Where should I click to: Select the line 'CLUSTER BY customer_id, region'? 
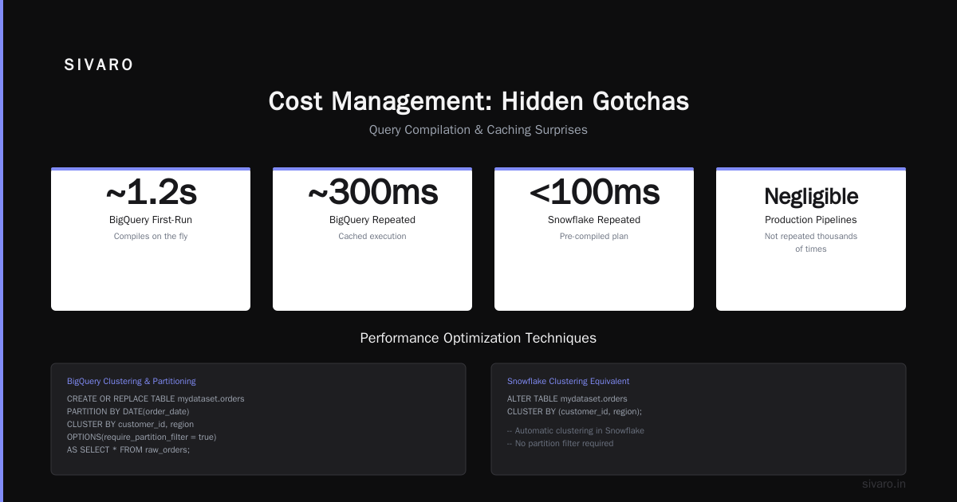coord(131,424)
